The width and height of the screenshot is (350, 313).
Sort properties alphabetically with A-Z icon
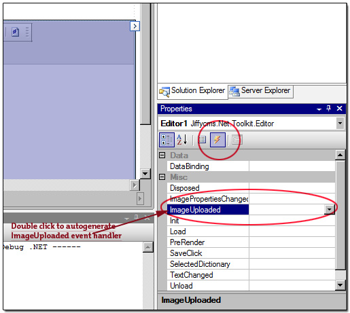pyautogui.click(x=182, y=140)
